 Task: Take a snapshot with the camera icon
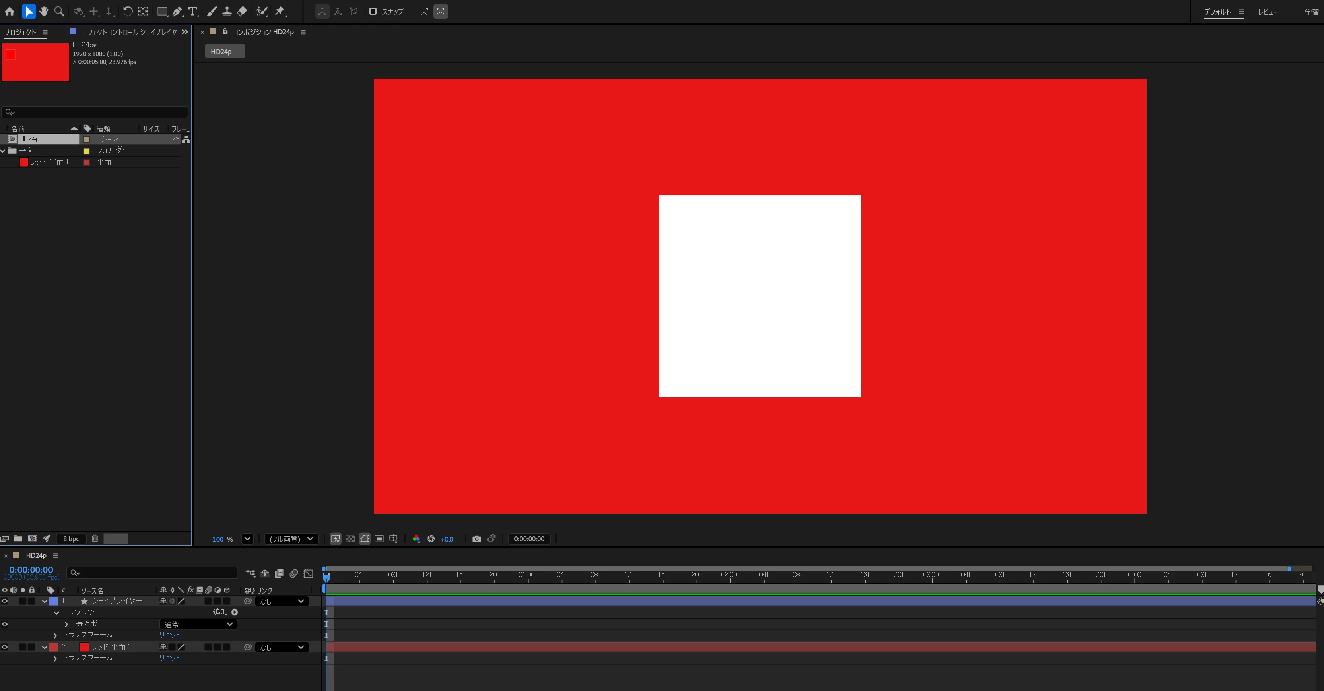pos(476,539)
